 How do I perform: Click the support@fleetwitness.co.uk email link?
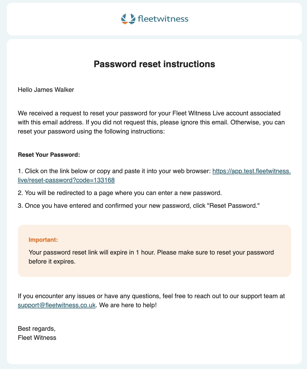coord(56,305)
